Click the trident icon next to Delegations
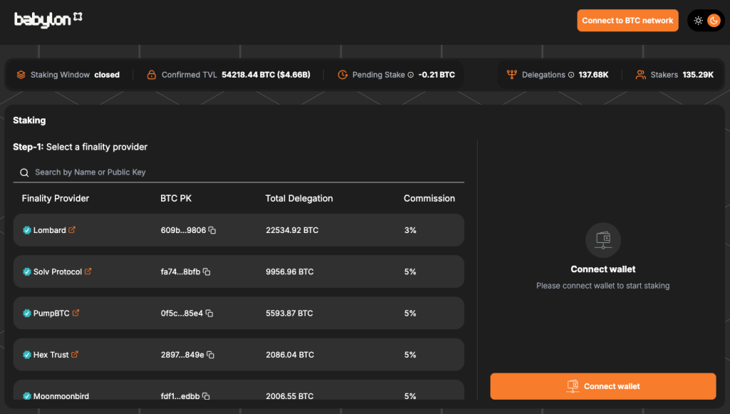 513,74
